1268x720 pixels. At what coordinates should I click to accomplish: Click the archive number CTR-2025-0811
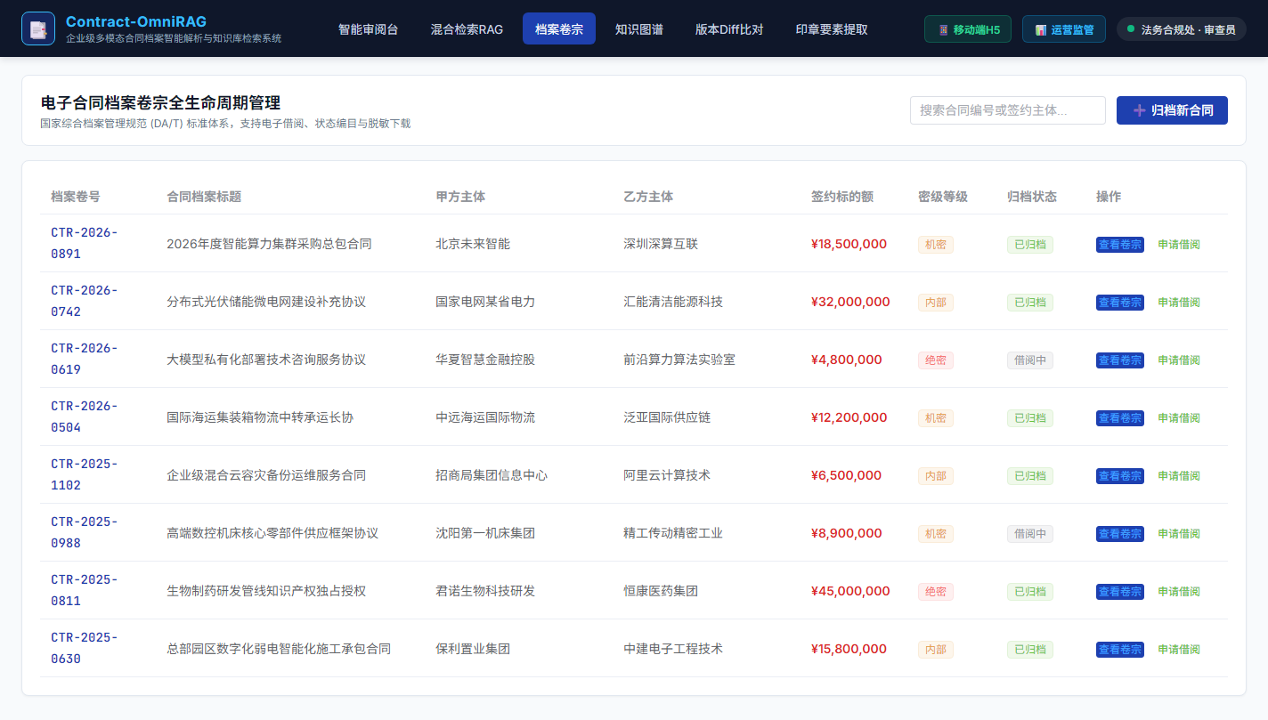click(85, 590)
